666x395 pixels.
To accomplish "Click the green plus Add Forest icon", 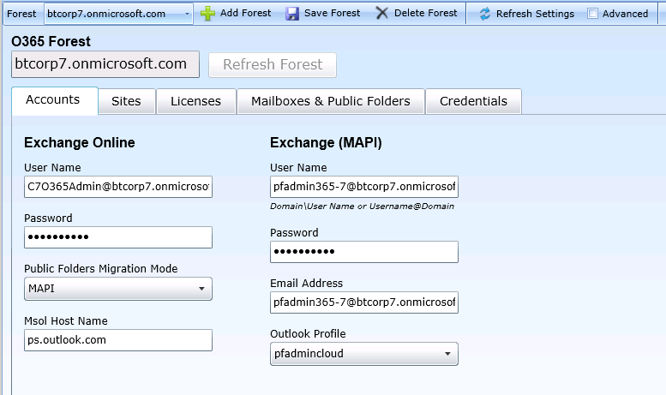I will 207,14.
